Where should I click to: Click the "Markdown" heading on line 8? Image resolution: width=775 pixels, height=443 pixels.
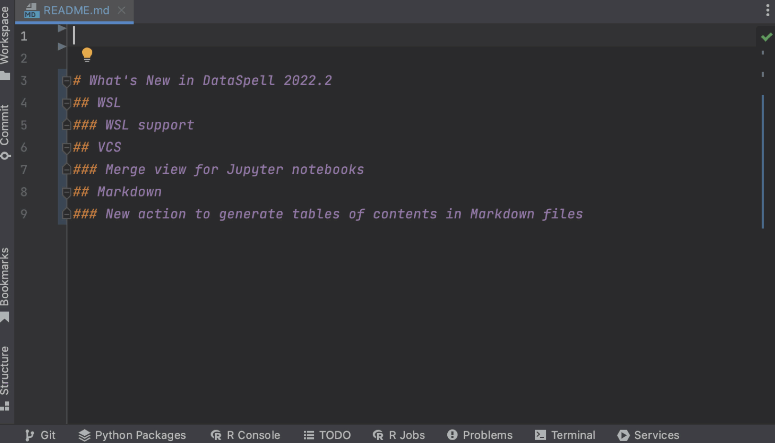pos(130,192)
